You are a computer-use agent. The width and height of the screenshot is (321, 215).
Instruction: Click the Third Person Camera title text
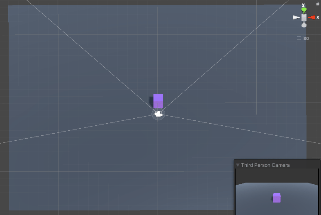(265, 165)
